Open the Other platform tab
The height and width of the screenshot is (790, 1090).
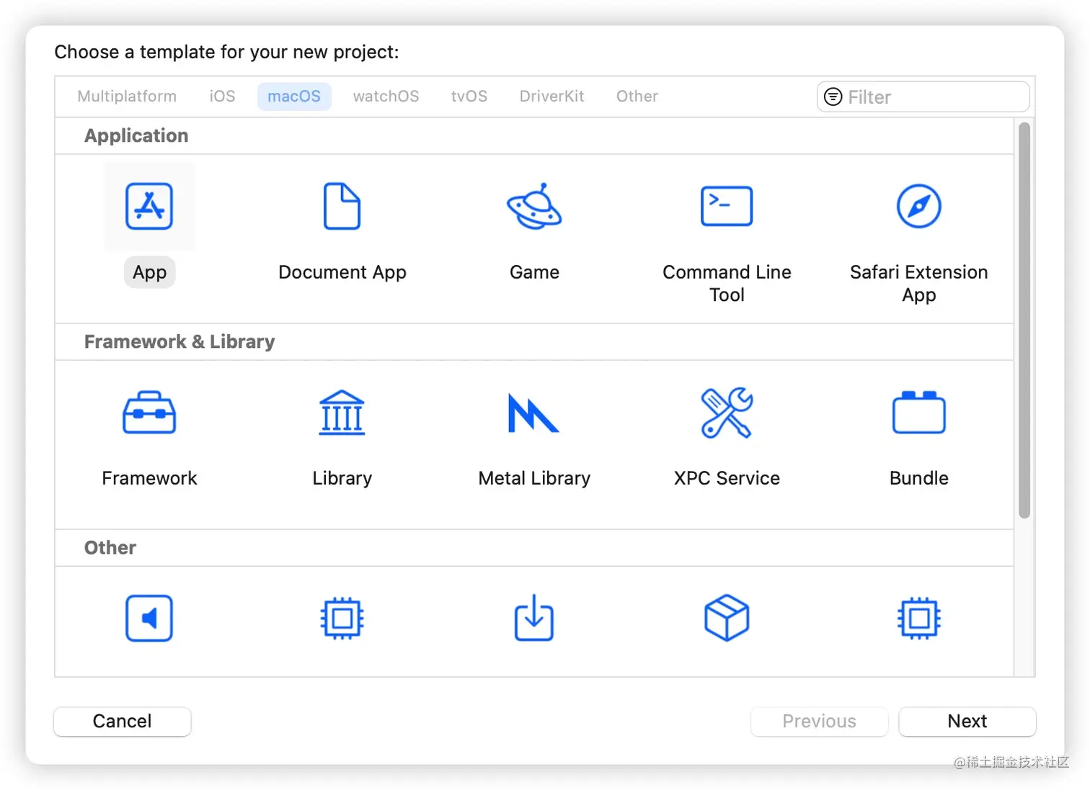tap(637, 96)
